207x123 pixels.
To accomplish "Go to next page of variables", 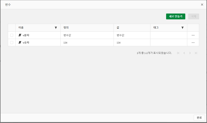I will pyautogui.click(x=190, y=53).
